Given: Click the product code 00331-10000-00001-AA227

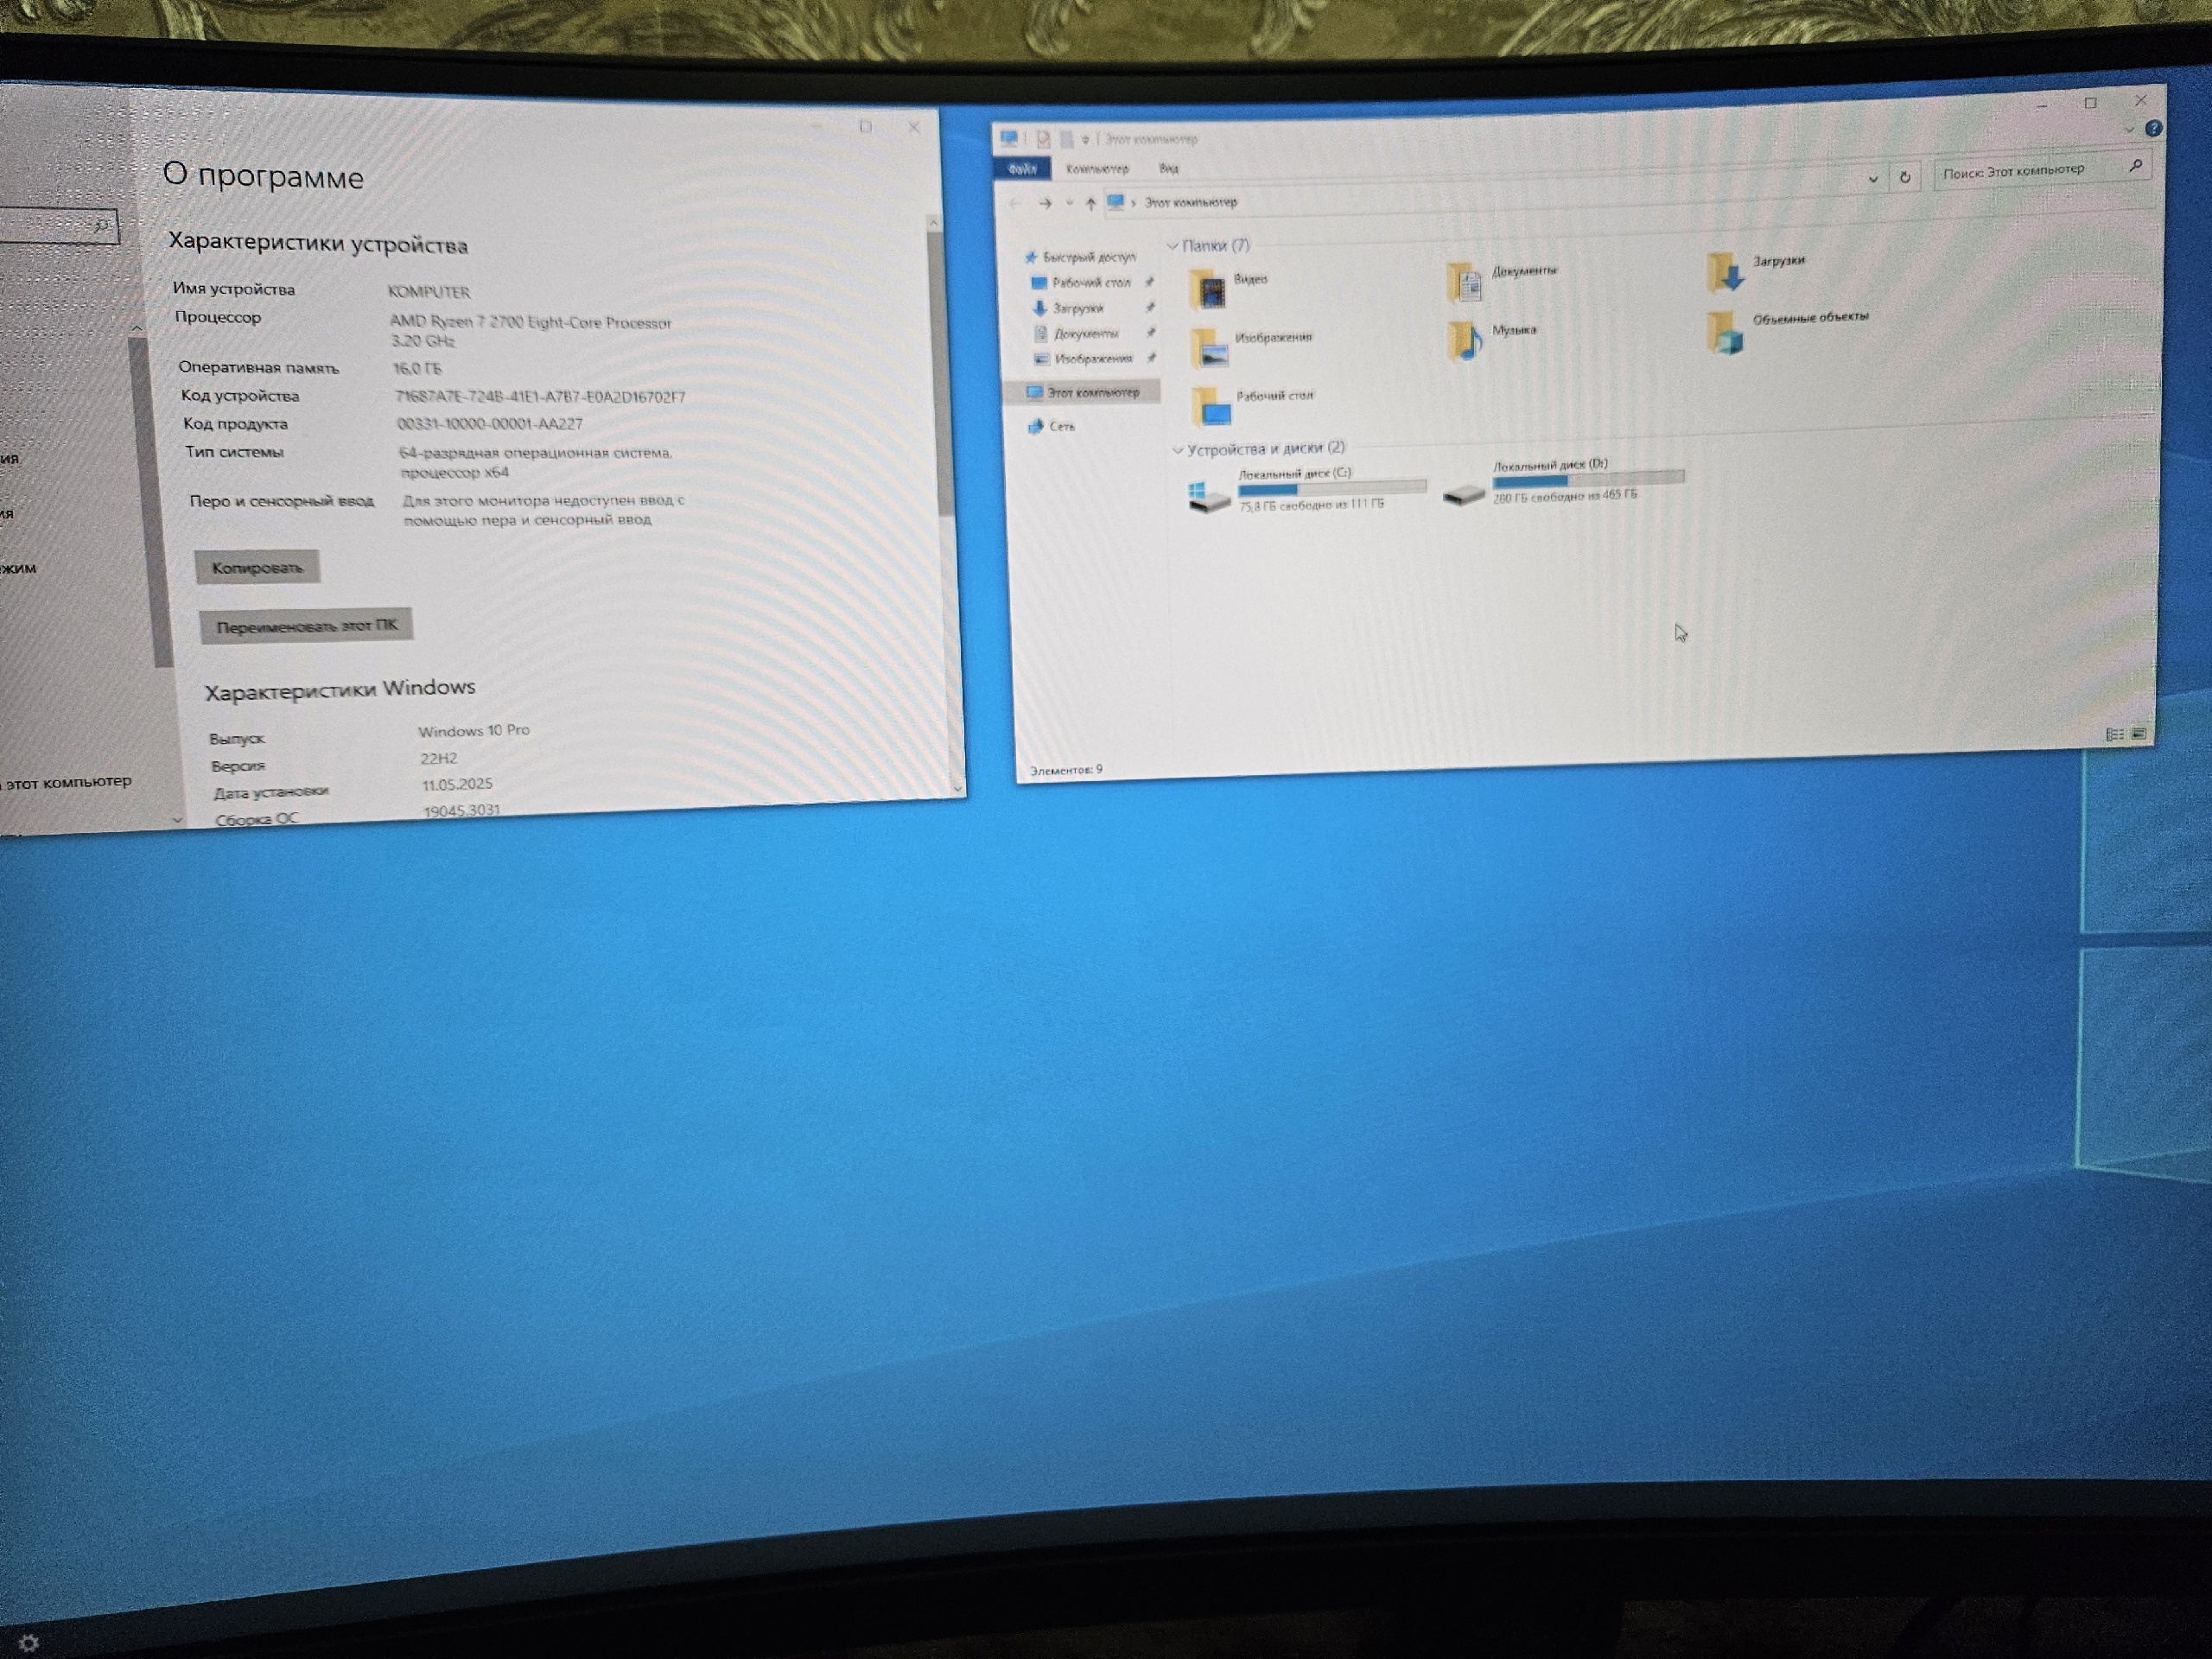Looking at the screenshot, I should (x=490, y=424).
